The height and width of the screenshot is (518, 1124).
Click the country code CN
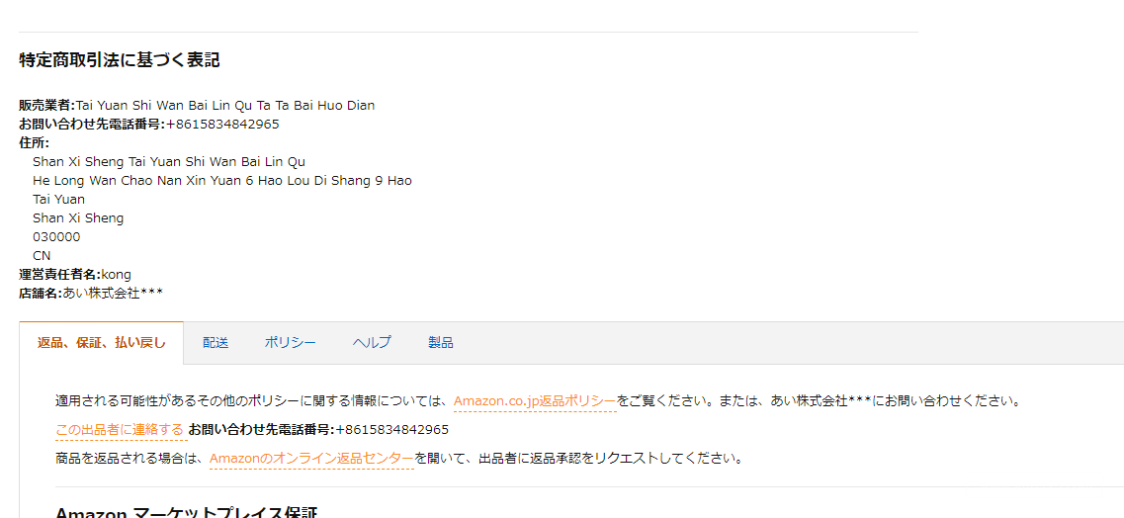42,256
